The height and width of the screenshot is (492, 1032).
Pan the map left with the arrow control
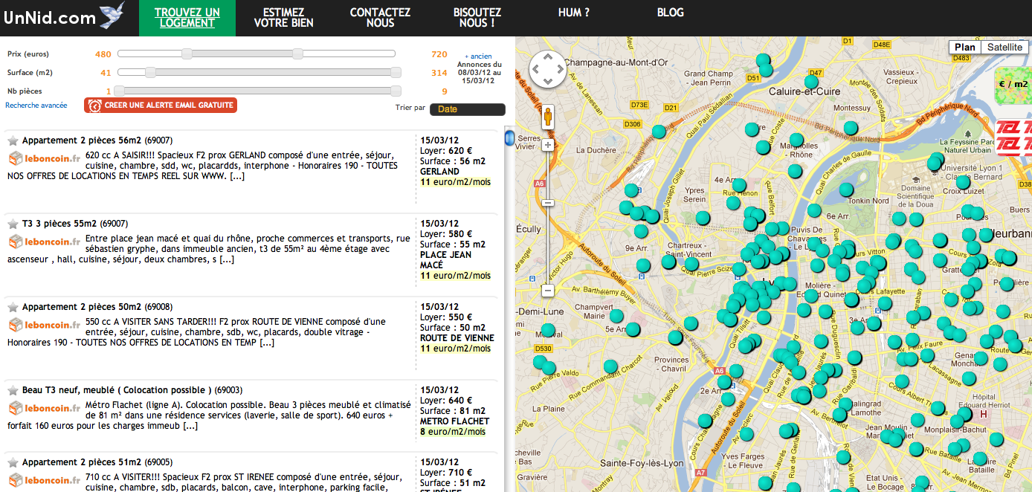[536, 69]
